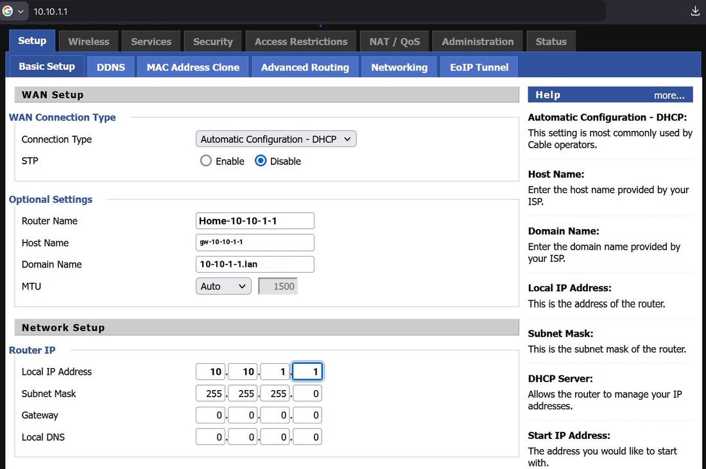Click the disabled MTU 1500 value field
The image size is (706, 469).
(x=278, y=286)
